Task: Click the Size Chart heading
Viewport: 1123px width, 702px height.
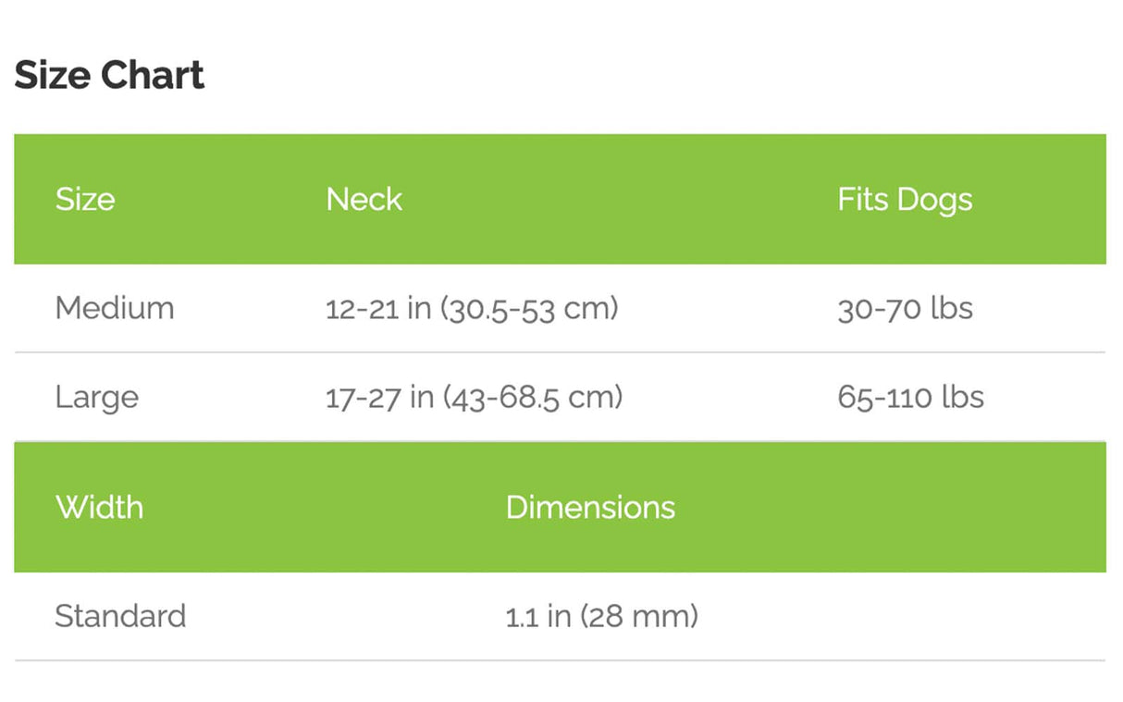Action: [109, 75]
